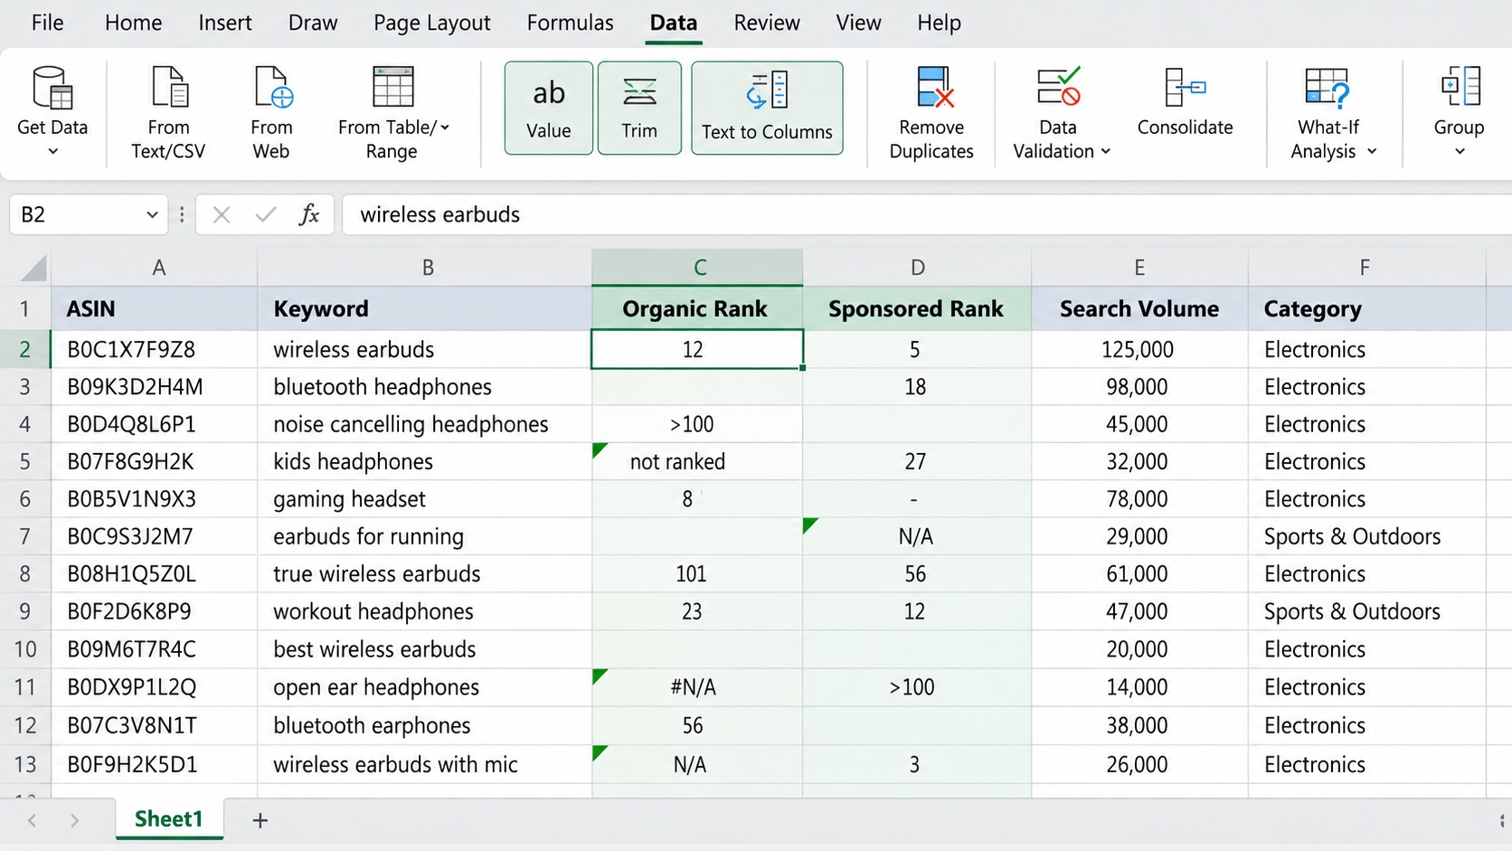Import data From Text/CSV
This screenshot has width=1512, height=851.
168,112
